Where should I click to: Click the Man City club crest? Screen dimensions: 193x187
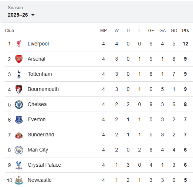(19, 150)
